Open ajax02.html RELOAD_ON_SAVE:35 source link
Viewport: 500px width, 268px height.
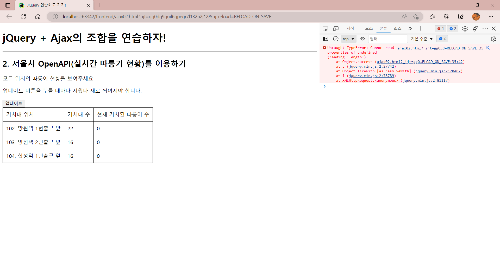440,48
